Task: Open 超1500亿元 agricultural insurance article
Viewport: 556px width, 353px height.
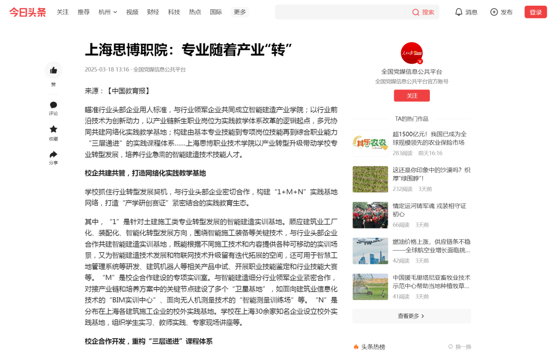Action: (x=429, y=138)
